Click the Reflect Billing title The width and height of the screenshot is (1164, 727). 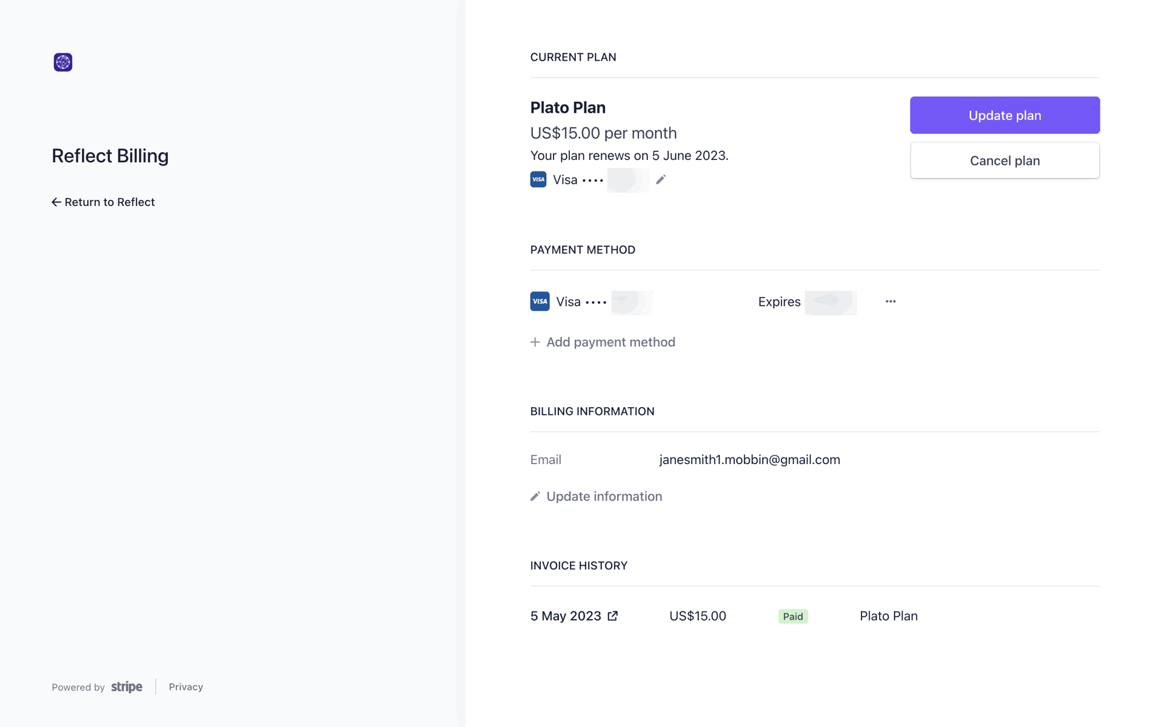[x=110, y=156]
